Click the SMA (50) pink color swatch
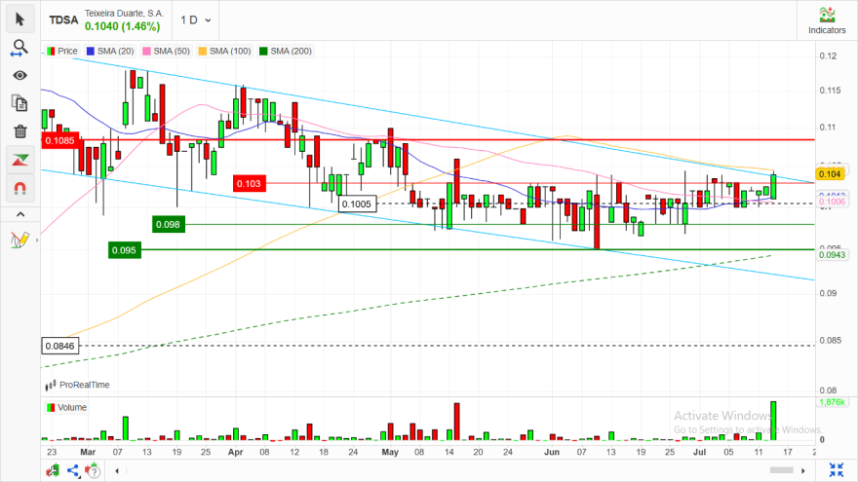This screenshot has height=482, width=858. 146,51
